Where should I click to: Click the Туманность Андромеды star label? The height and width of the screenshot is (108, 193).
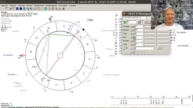tap(112, 75)
